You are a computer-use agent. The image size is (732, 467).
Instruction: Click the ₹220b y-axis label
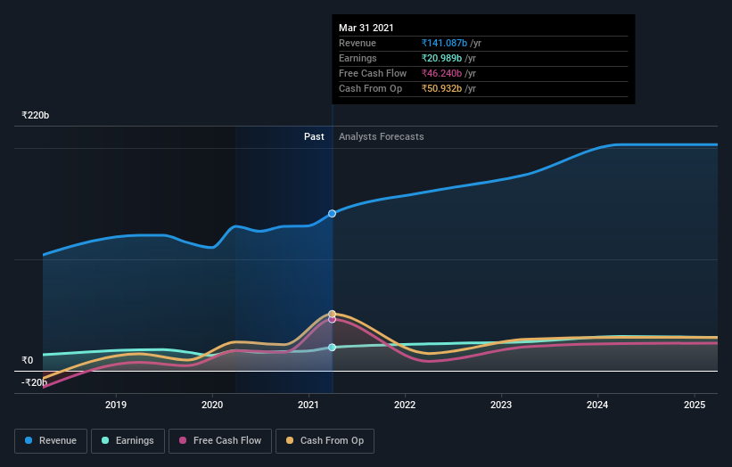click(x=35, y=115)
